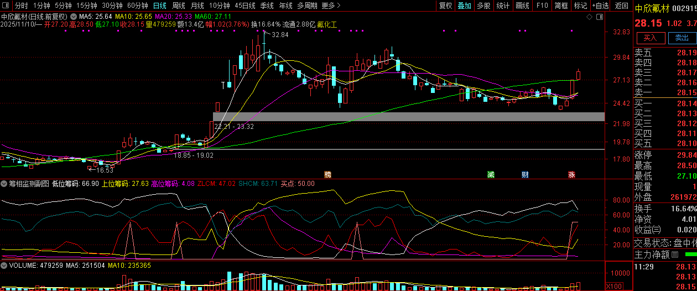The image size is (697, 291).
Task: Click the 最低 value 27.10
Action: [x=686, y=176]
